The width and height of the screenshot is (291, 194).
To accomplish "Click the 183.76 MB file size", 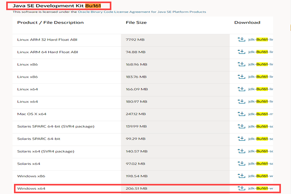I will pyautogui.click(x=136, y=77).
